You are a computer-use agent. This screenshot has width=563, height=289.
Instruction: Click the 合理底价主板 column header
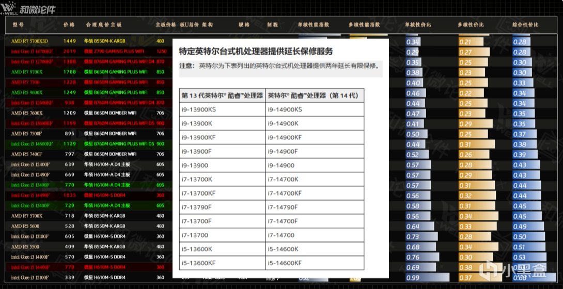104,25
